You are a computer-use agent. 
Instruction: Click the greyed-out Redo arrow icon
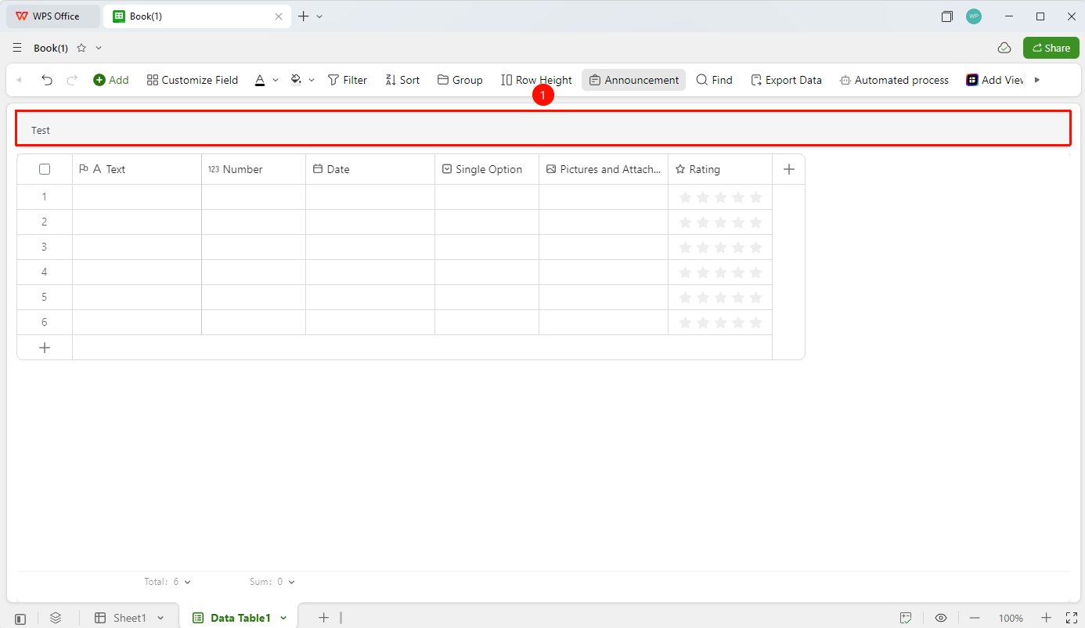(72, 80)
